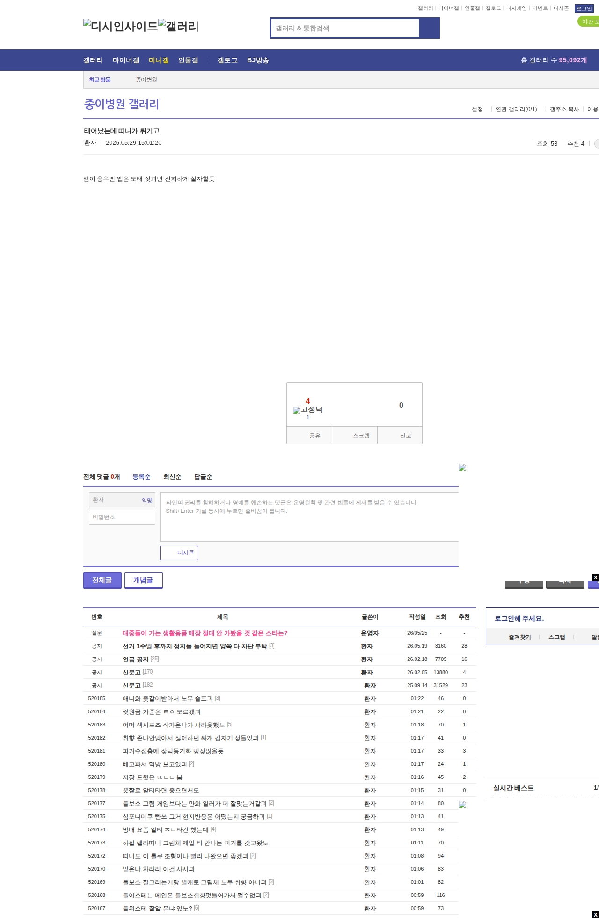The height and width of the screenshot is (918, 599).
Task: Click the downvote count 0 in vote box
Action: coord(401,405)
